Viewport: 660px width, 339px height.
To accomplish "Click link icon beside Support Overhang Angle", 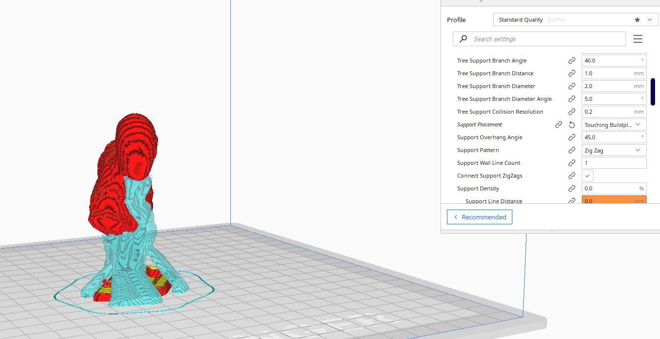I will (x=572, y=137).
